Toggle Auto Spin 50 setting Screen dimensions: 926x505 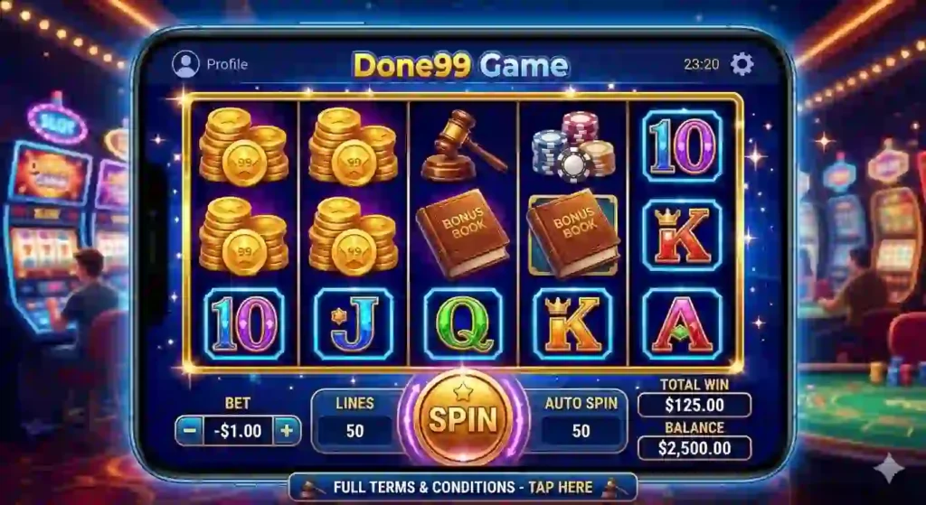tap(581, 431)
